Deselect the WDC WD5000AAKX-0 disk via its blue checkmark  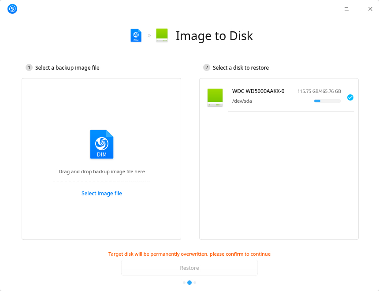tap(350, 97)
